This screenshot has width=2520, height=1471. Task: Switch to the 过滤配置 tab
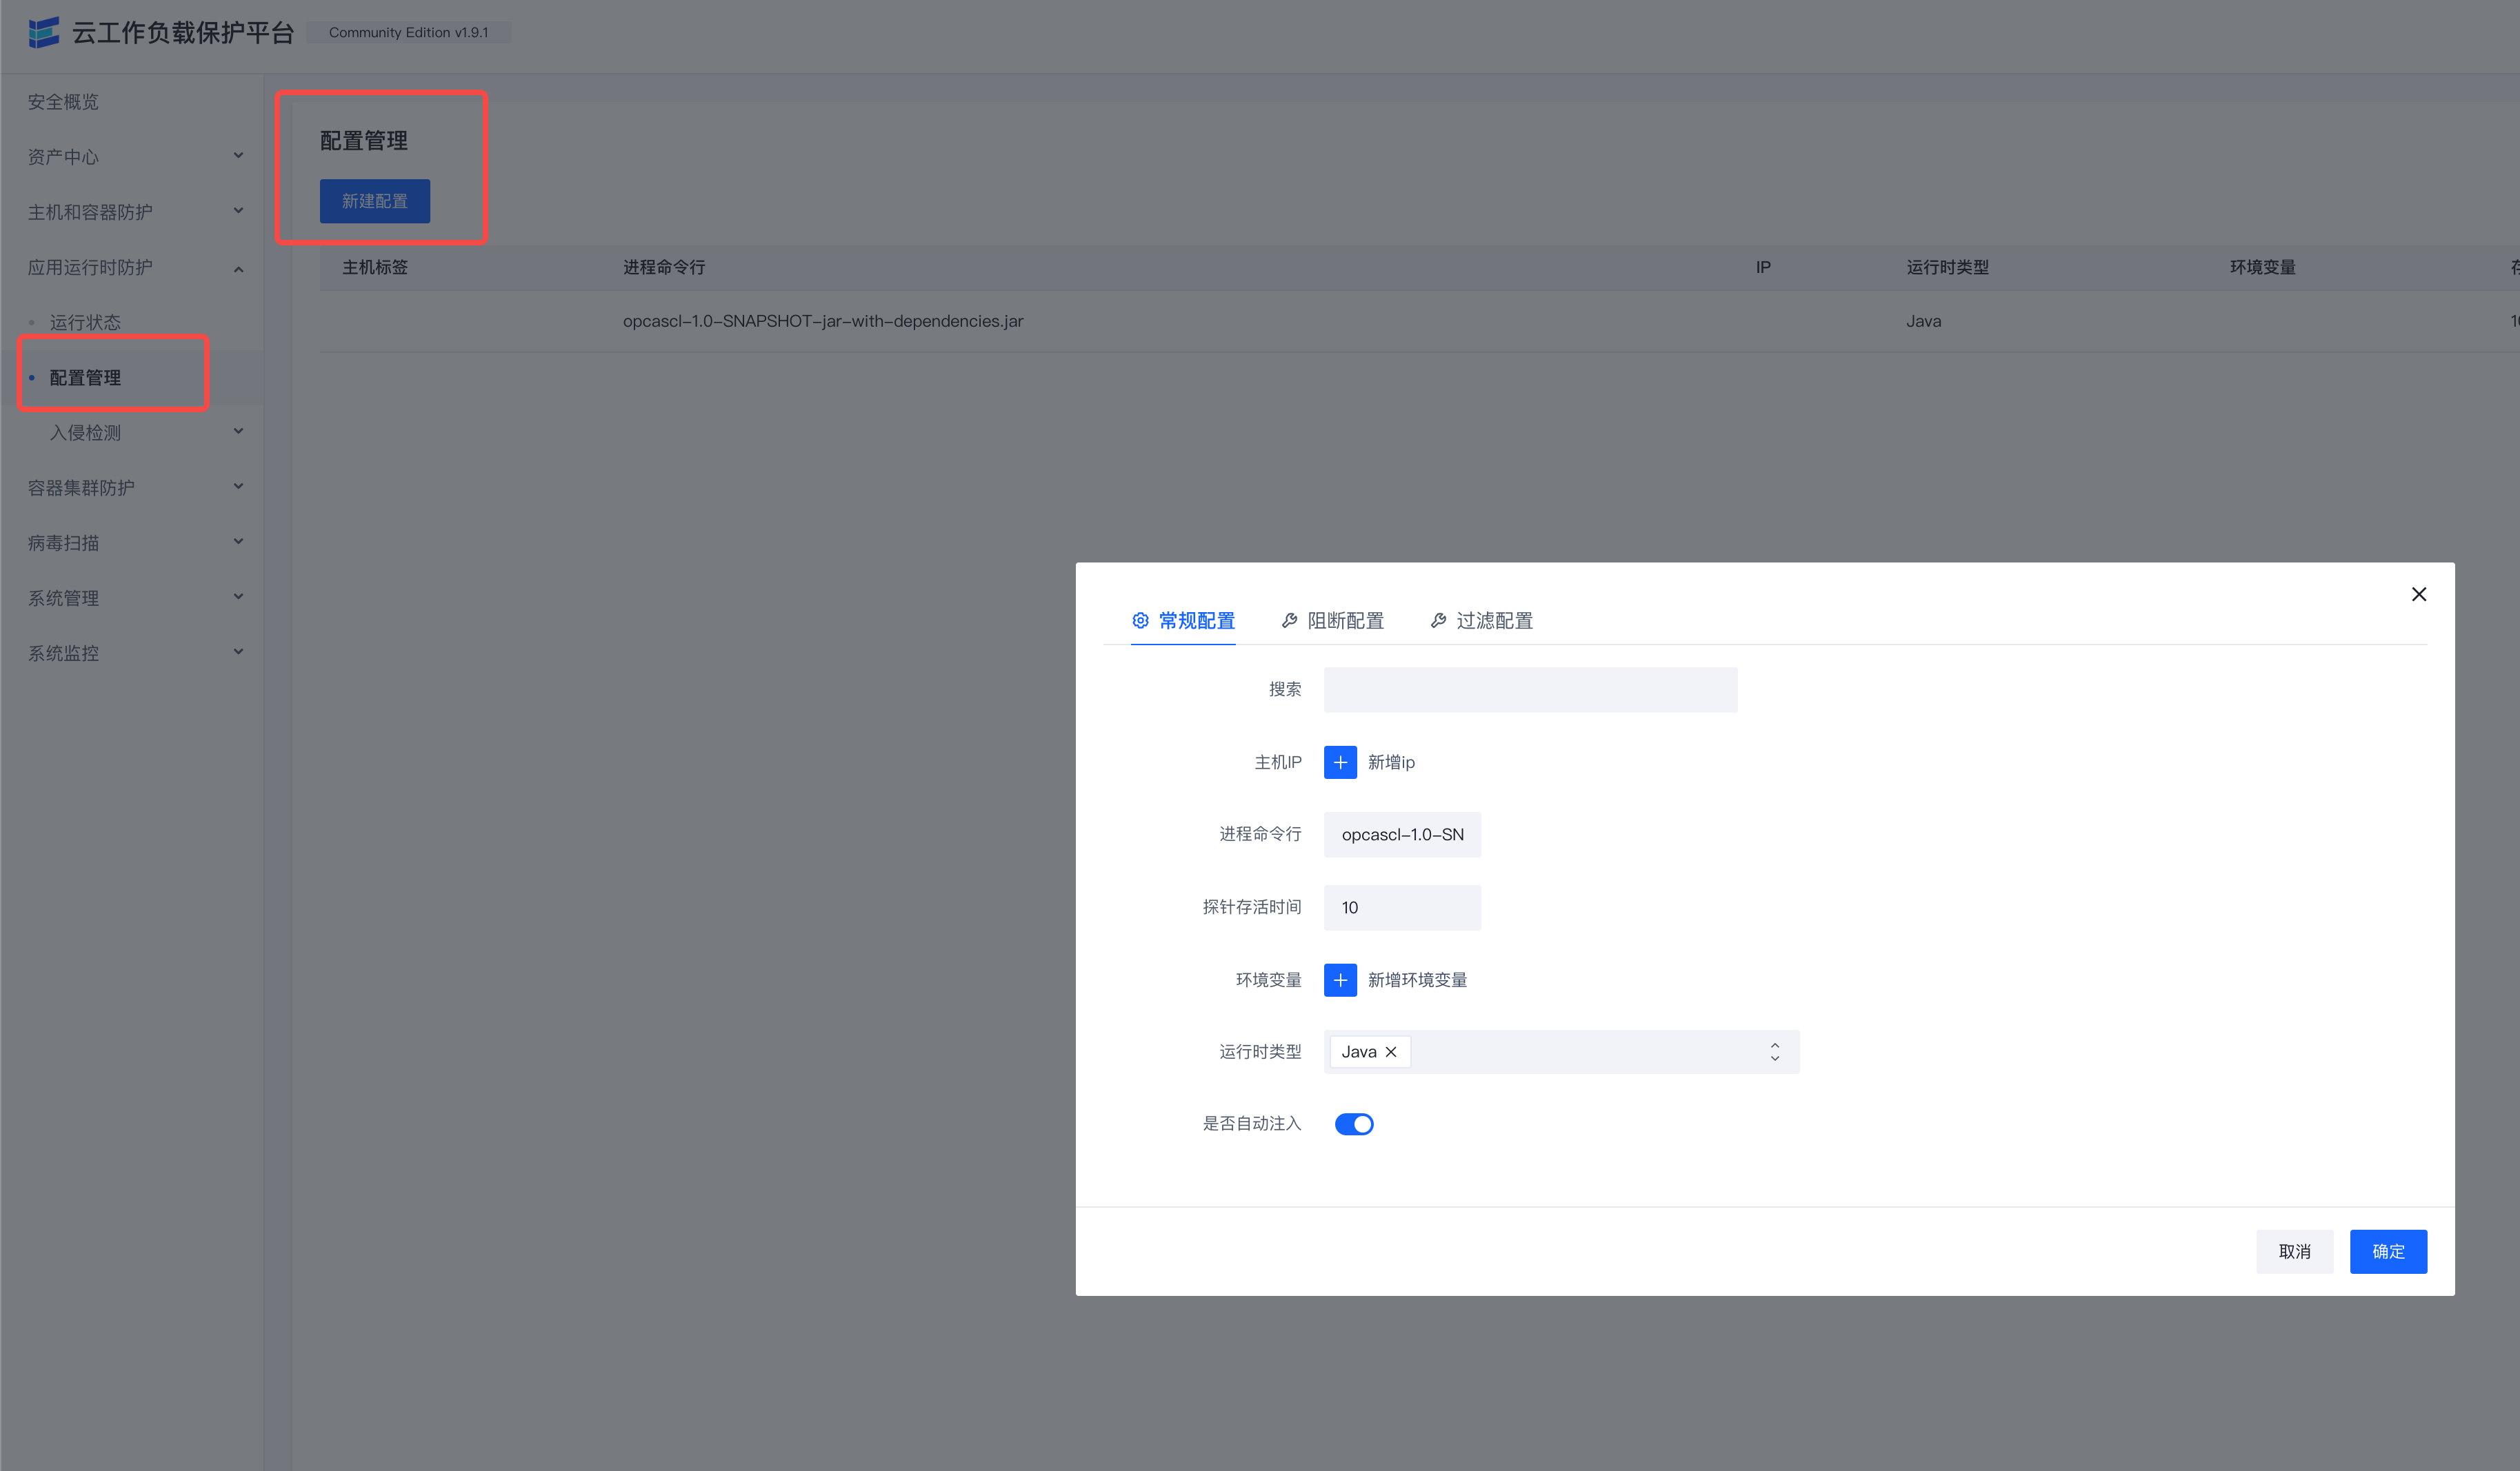coord(1481,620)
